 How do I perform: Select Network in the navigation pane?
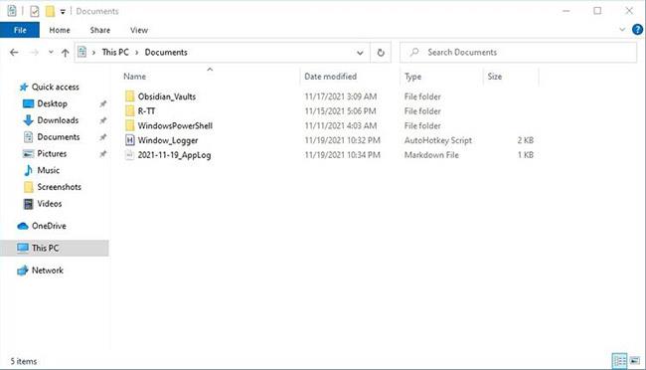(48, 271)
